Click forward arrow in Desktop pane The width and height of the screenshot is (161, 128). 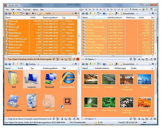(10, 64)
